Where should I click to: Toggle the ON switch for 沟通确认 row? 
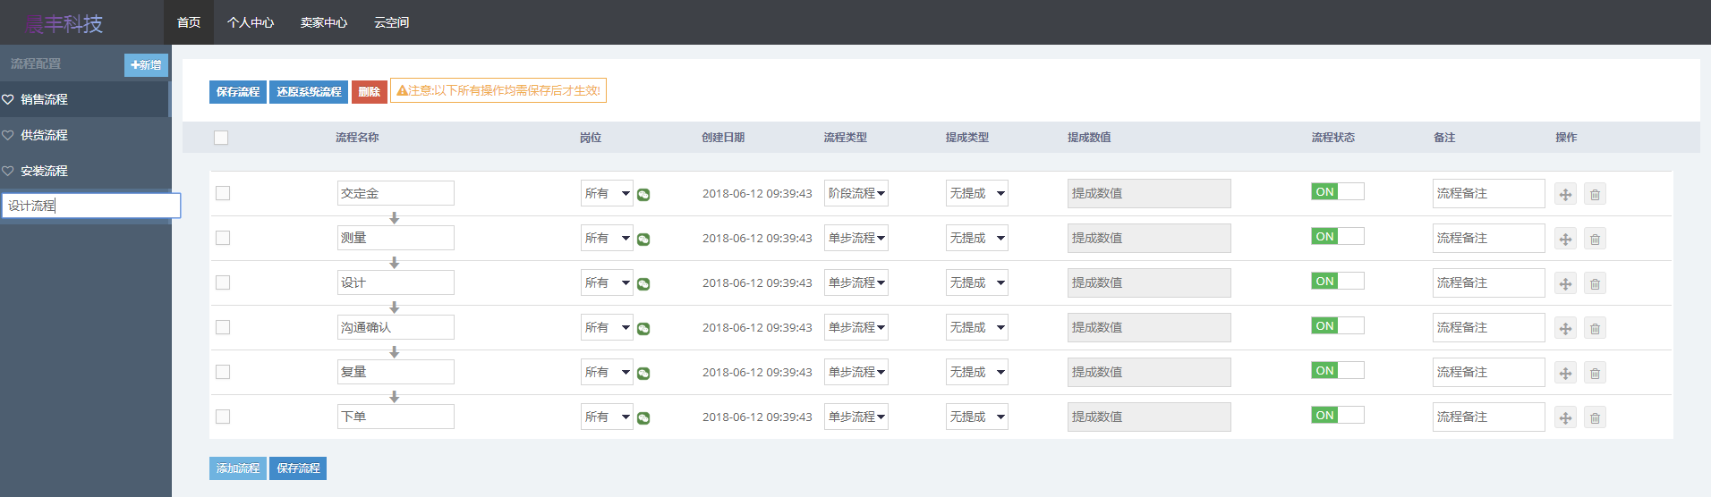coord(1338,325)
